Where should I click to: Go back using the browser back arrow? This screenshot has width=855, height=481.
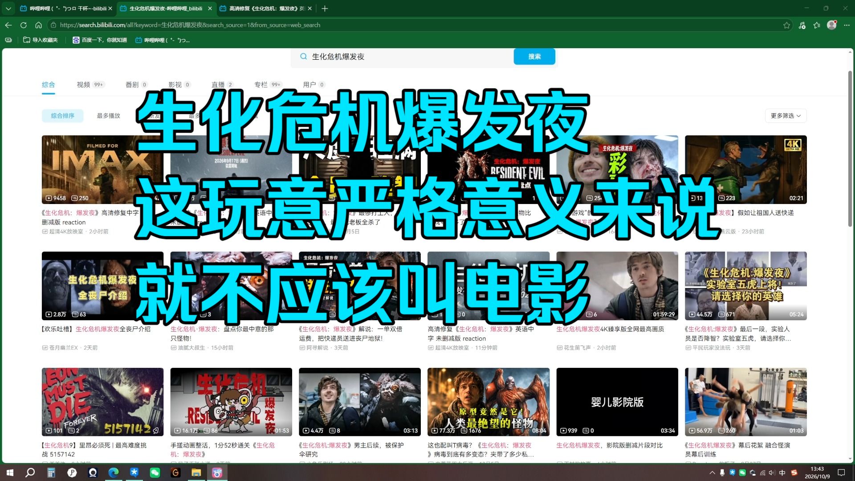click(x=8, y=25)
